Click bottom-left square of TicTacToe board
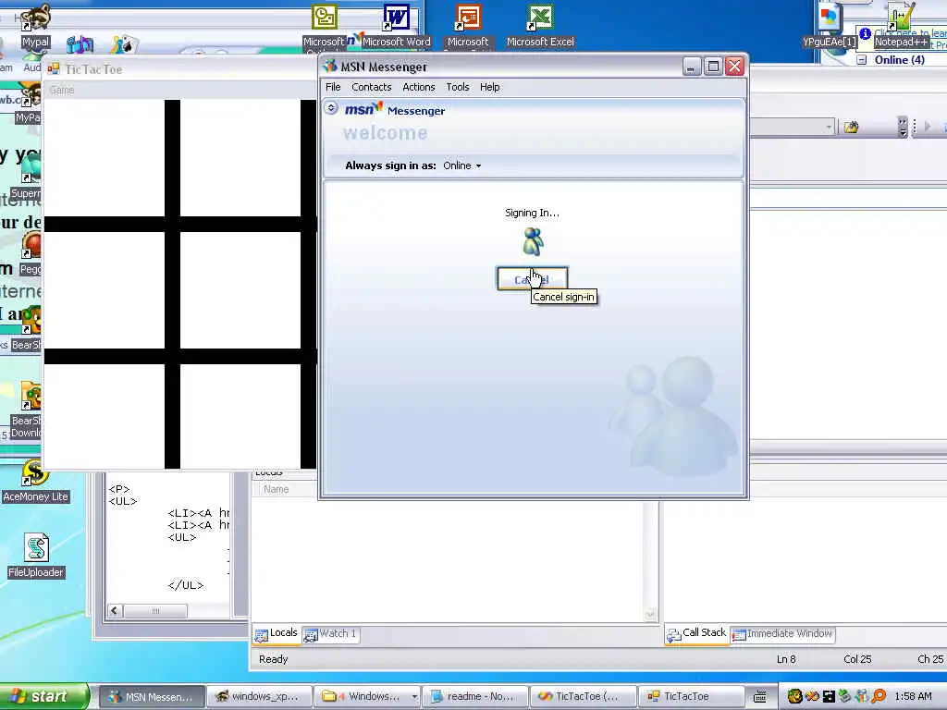This screenshot has height=710, width=947. (x=105, y=417)
